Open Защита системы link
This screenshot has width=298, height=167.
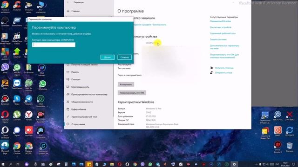[x=218, y=39]
